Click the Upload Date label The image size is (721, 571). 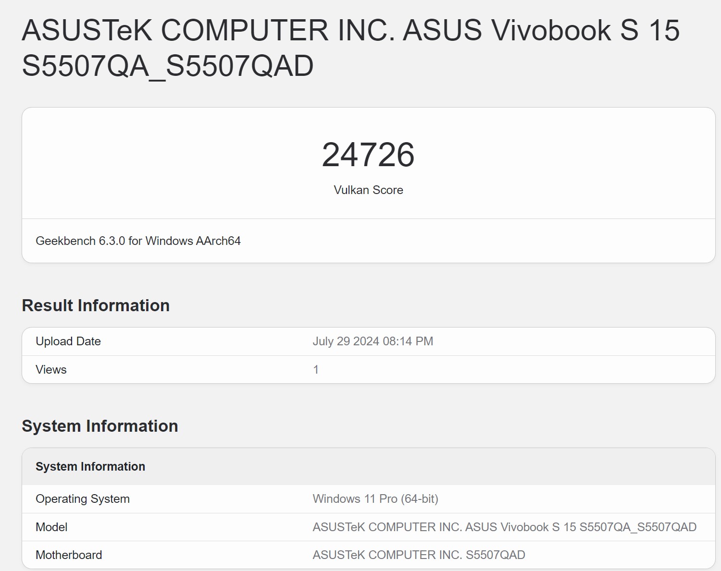click(68, 341)
